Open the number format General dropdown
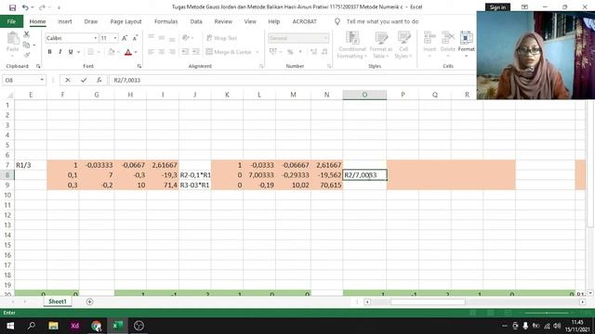Screen dimensions: 595x334 click(x=325, y=38)
